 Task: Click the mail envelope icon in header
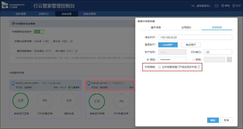[216, 6]
